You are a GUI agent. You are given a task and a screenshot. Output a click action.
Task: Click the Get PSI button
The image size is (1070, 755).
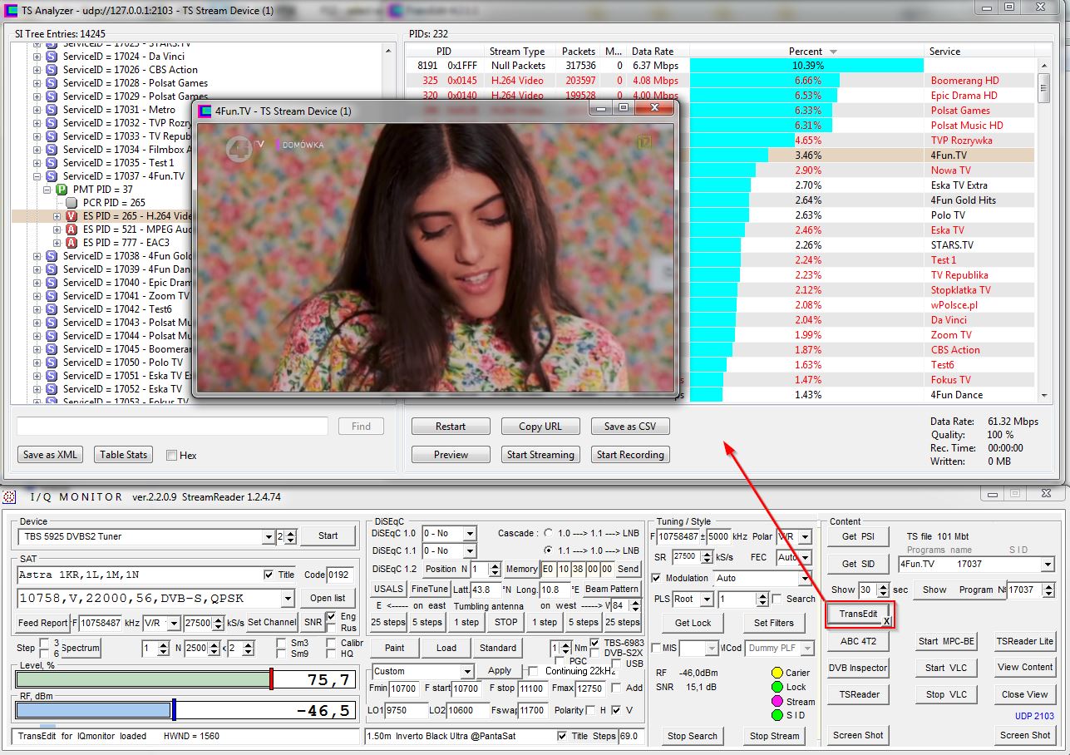[858, 536]
